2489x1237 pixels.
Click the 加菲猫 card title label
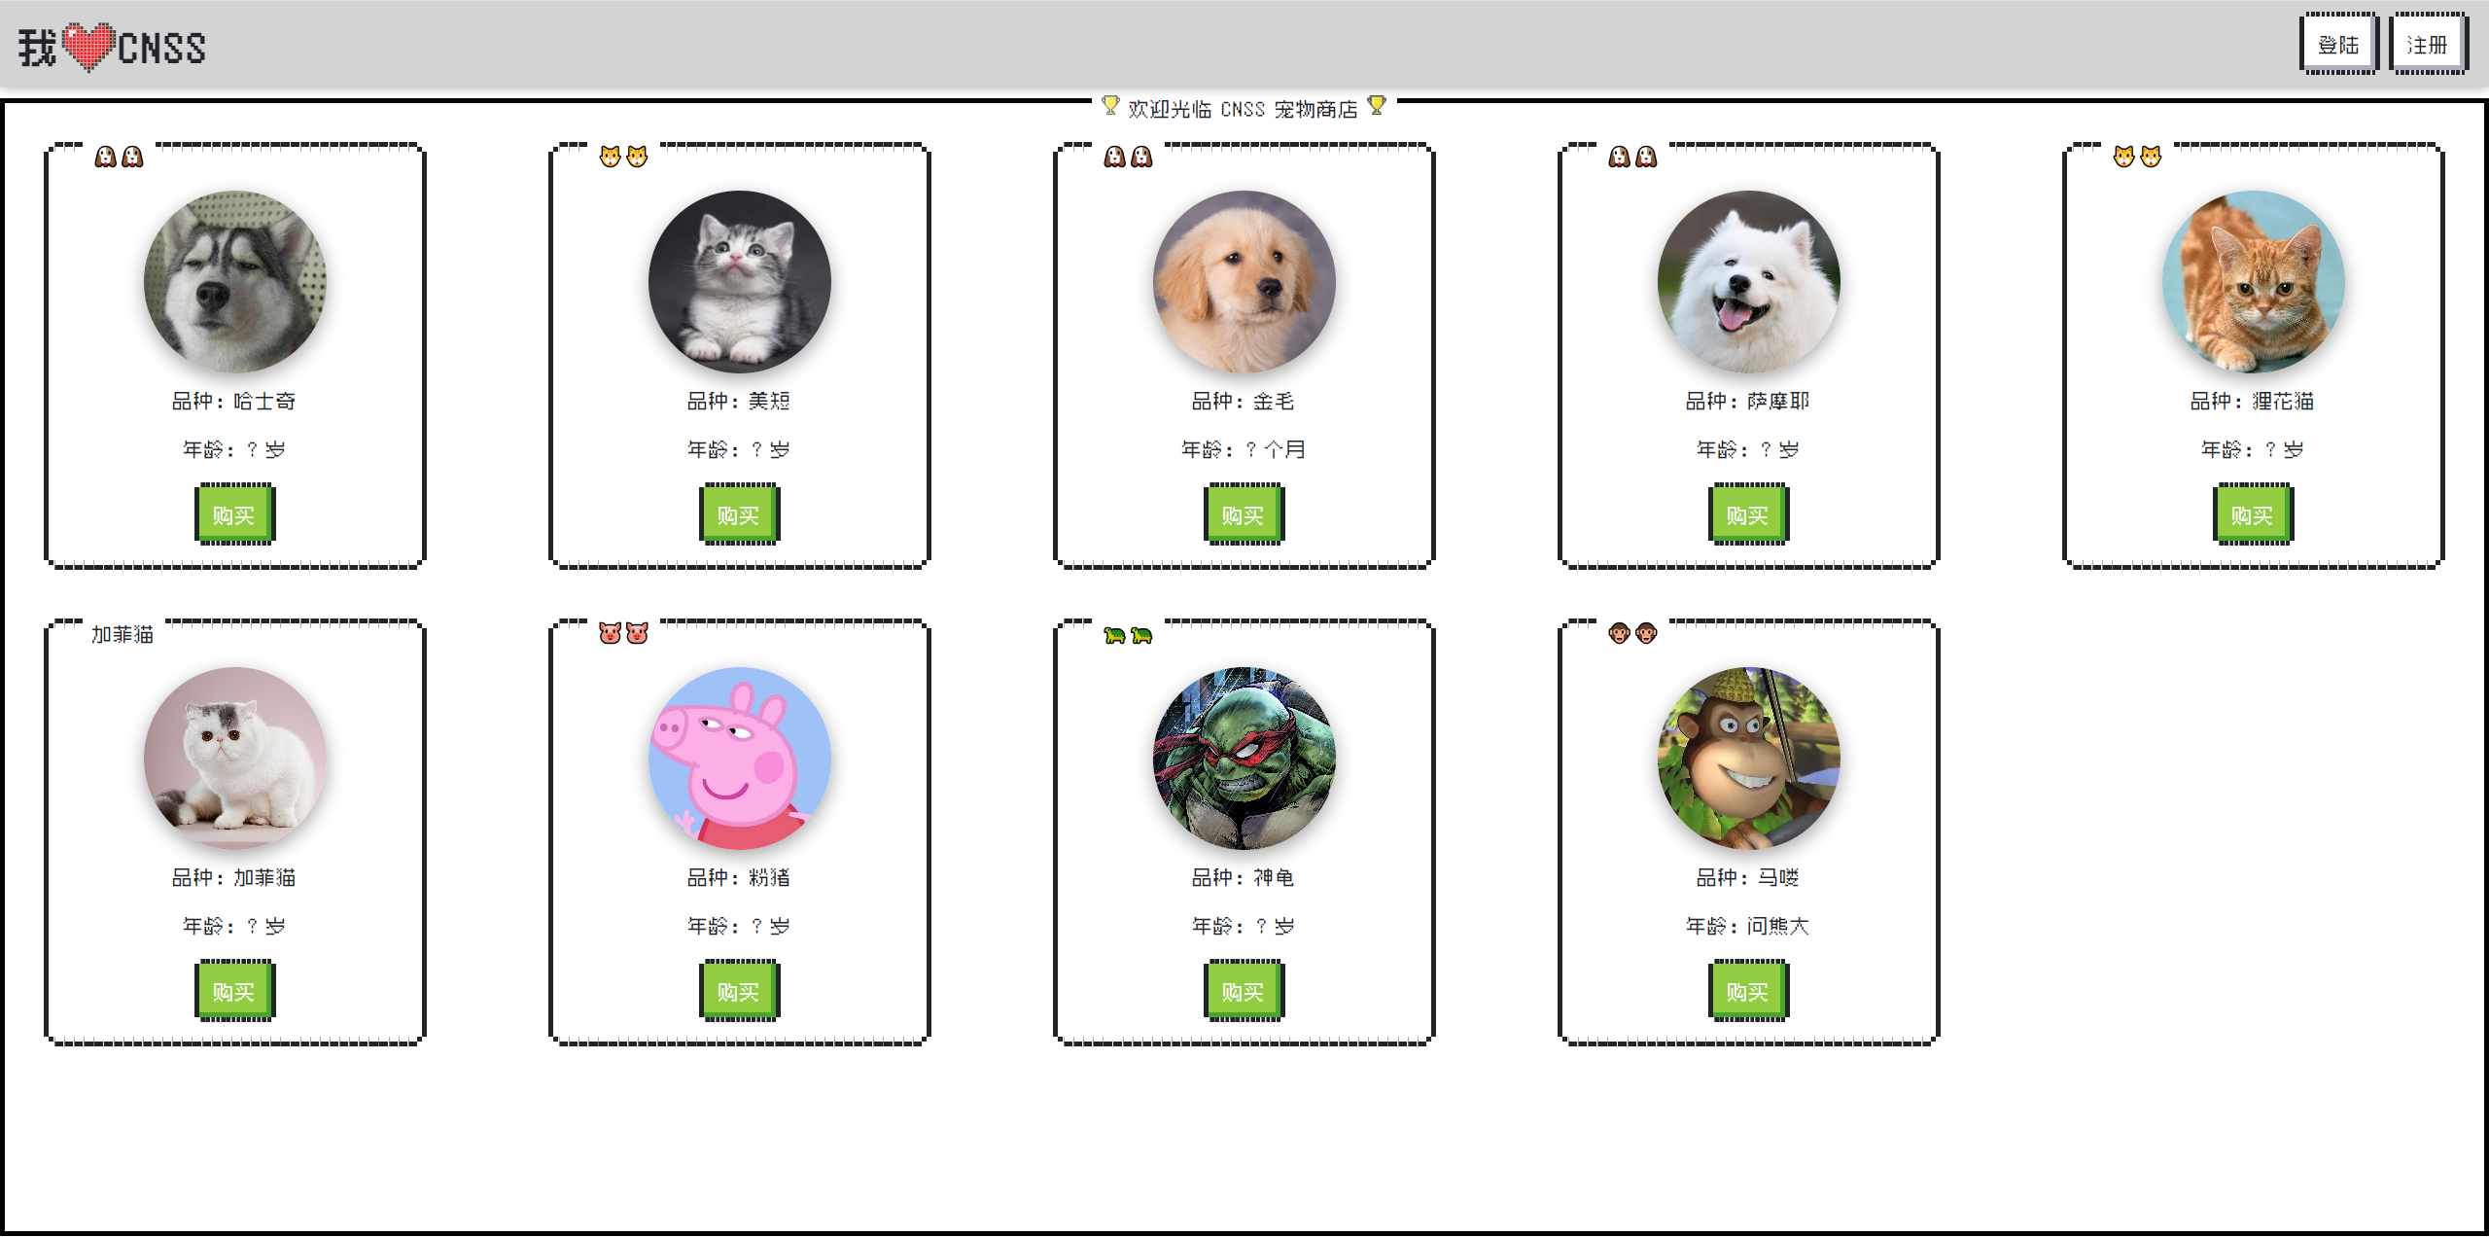click(123, 635)
